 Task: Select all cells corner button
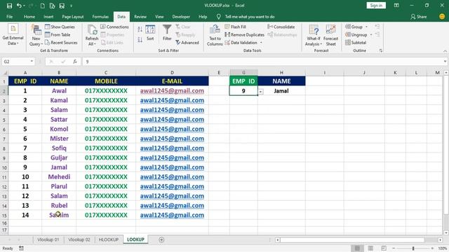[4, 73]
